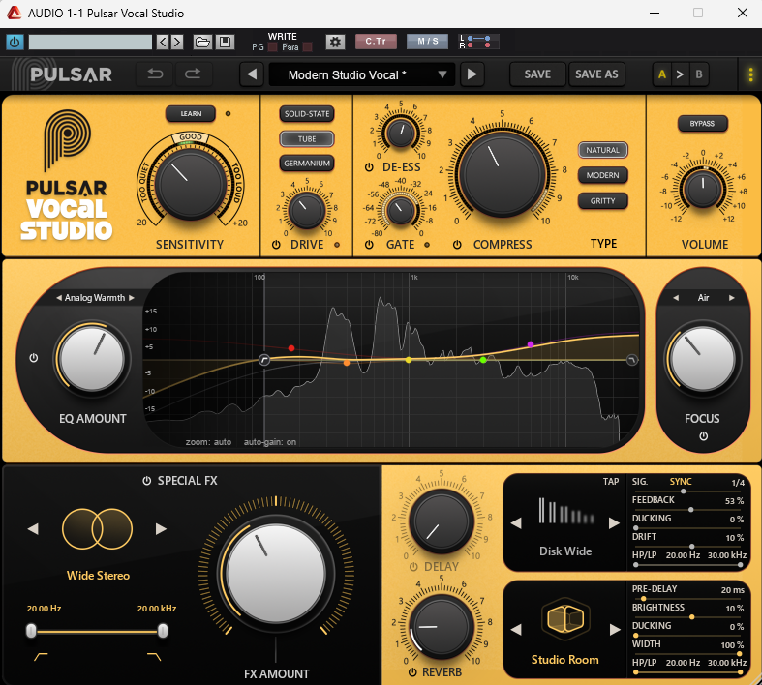Select next reverb type after Studio Room
This screenshot has height=685, width=762.
coord(614,630)
